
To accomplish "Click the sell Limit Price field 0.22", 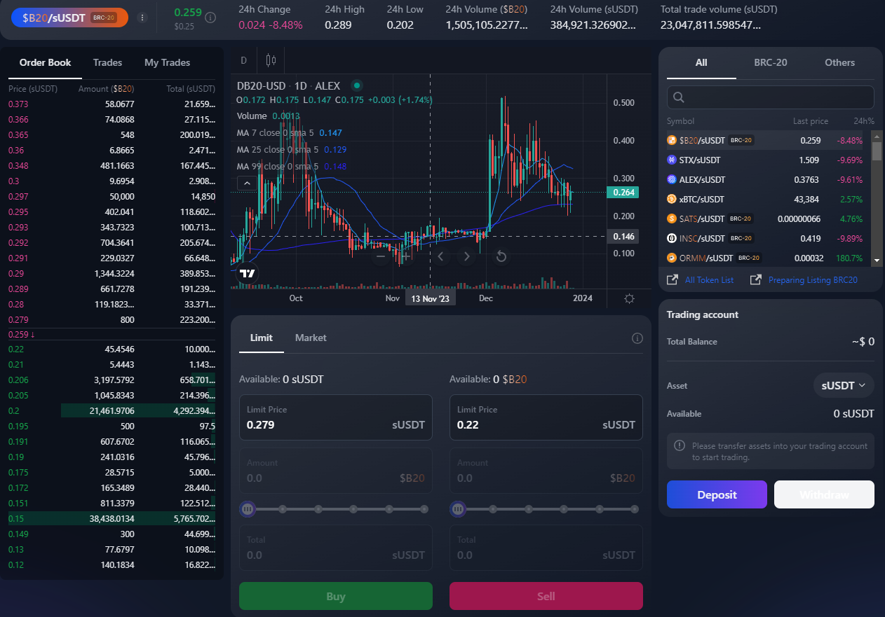I will pyautogui.click(x=546, y=417).
